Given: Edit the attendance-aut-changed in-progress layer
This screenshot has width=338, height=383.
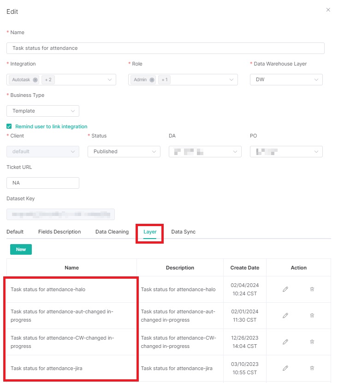Looking at the screenshot, I should click(x=285, y=315).
